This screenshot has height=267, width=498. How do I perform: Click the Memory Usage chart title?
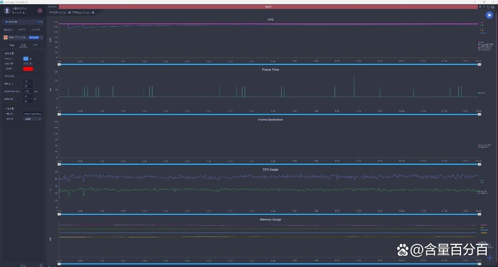(x=271, y=219)
